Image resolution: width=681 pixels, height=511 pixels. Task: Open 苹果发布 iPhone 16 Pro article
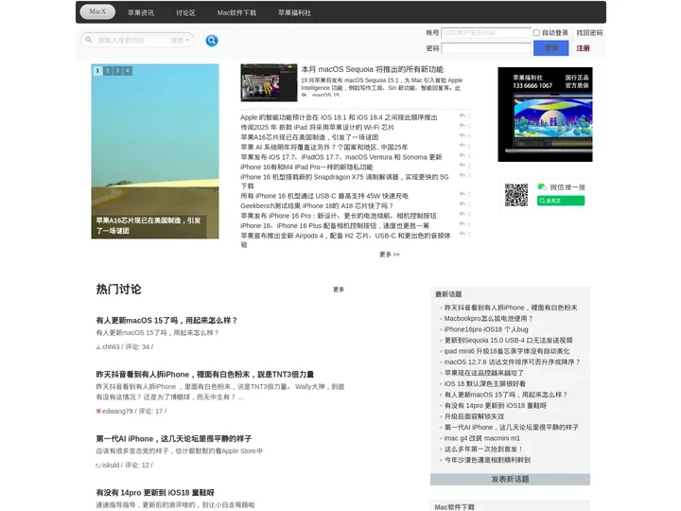339,216
